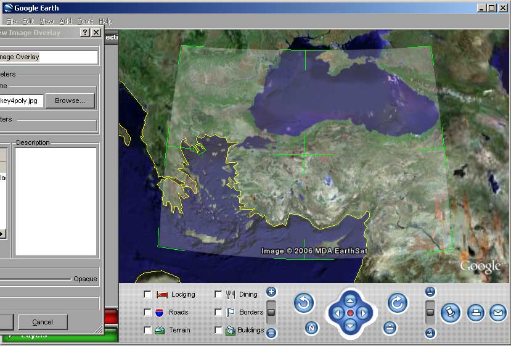This screenshot has width=511, height=346.
Task: Open the Tools menu
Action: [x=85, y=21]
